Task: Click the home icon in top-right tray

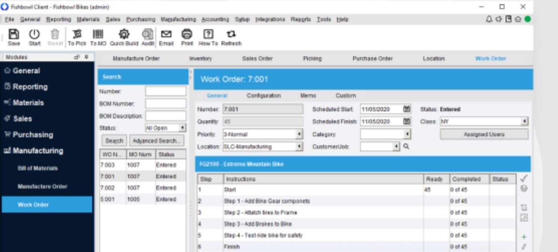Action: [x=518, y=19]
